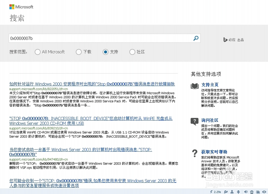Open the 询问社区 link
Image resolution: width=268 pixels, height=194 pixels.
click(x=210, y=120)
